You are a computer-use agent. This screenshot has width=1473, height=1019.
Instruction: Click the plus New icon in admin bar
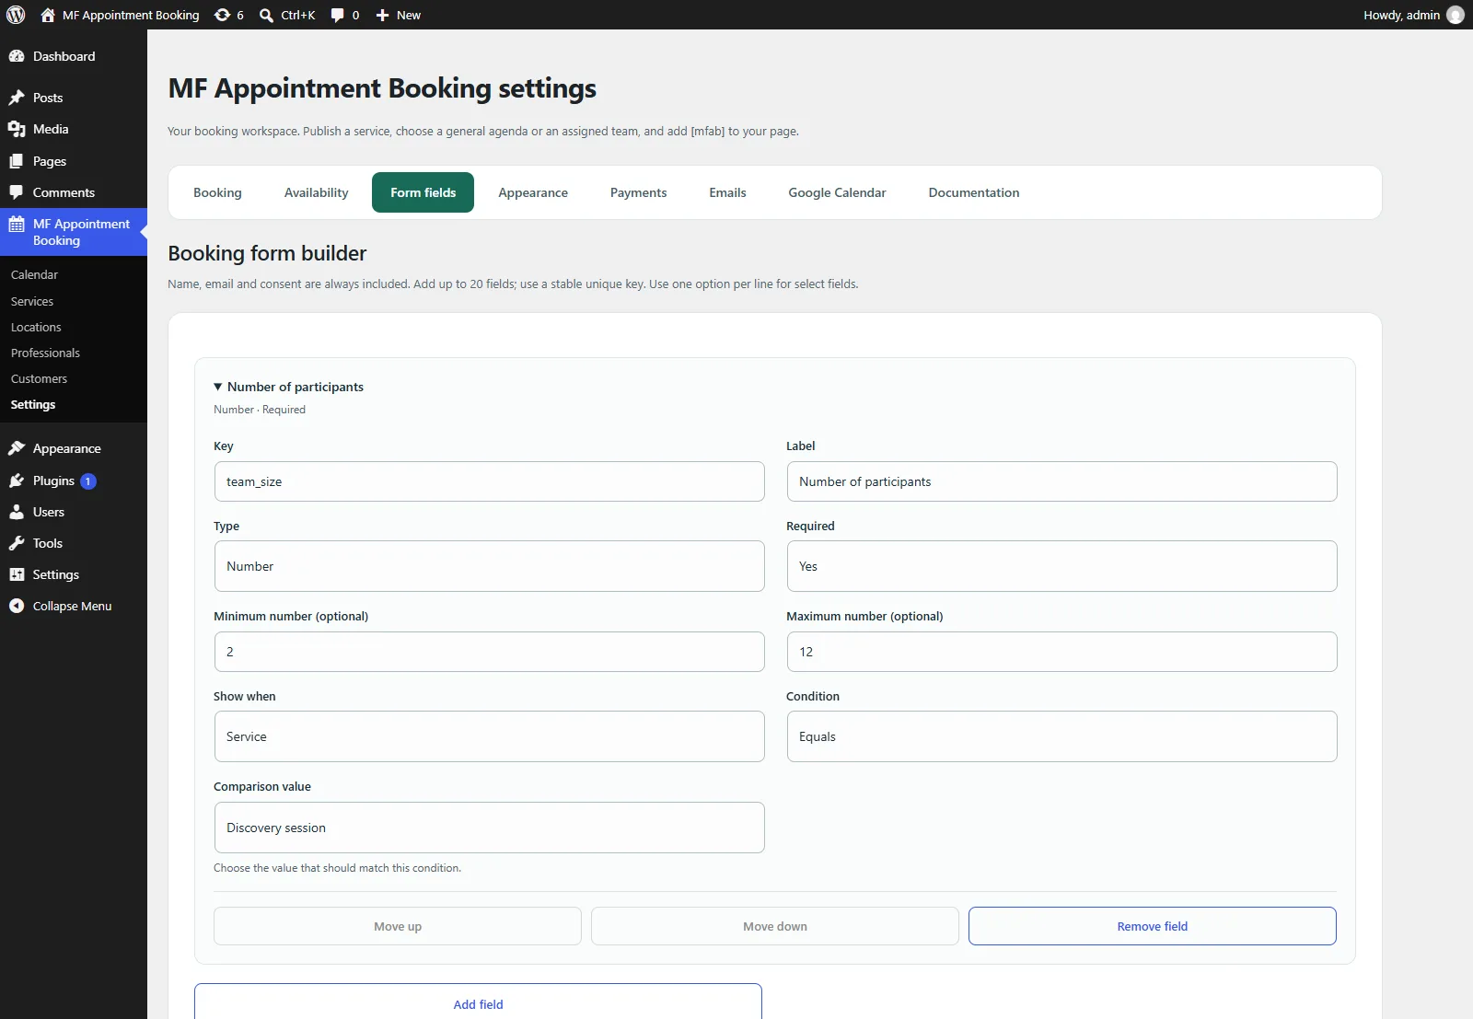(383, 15)
